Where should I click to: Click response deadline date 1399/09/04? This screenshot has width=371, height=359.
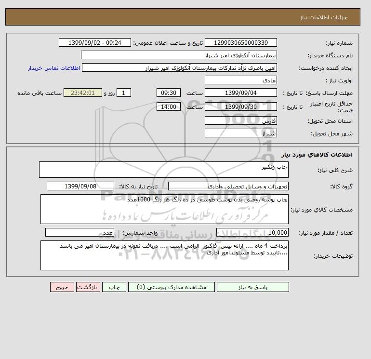tap(240, 93)
